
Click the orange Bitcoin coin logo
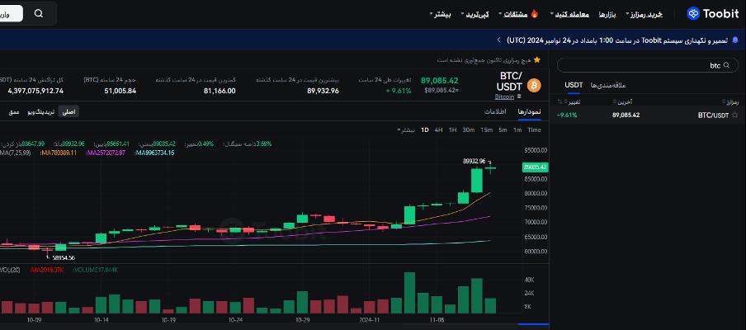coord(534,86)
